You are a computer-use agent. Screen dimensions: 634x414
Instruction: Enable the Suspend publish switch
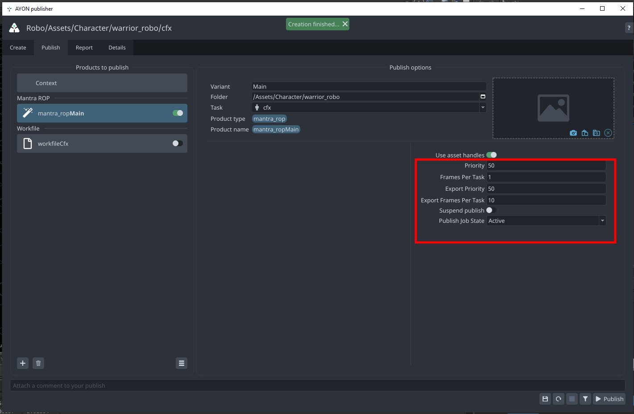point(491,210)
